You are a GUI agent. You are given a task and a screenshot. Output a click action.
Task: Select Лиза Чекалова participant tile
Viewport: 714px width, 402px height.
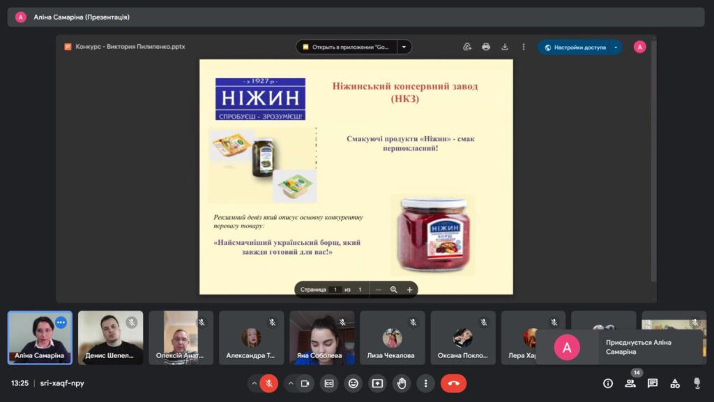point(393,338)
